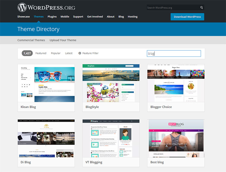
Task: Switch to the Popular tab
Action: [56, 53]
